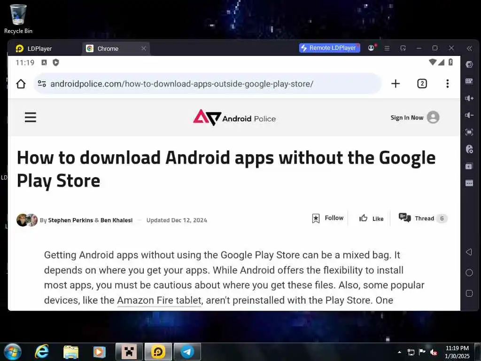Open the LDPlayer account profile icon
Viewport: 481px width, 361px height.
click(x=372, y=48)
